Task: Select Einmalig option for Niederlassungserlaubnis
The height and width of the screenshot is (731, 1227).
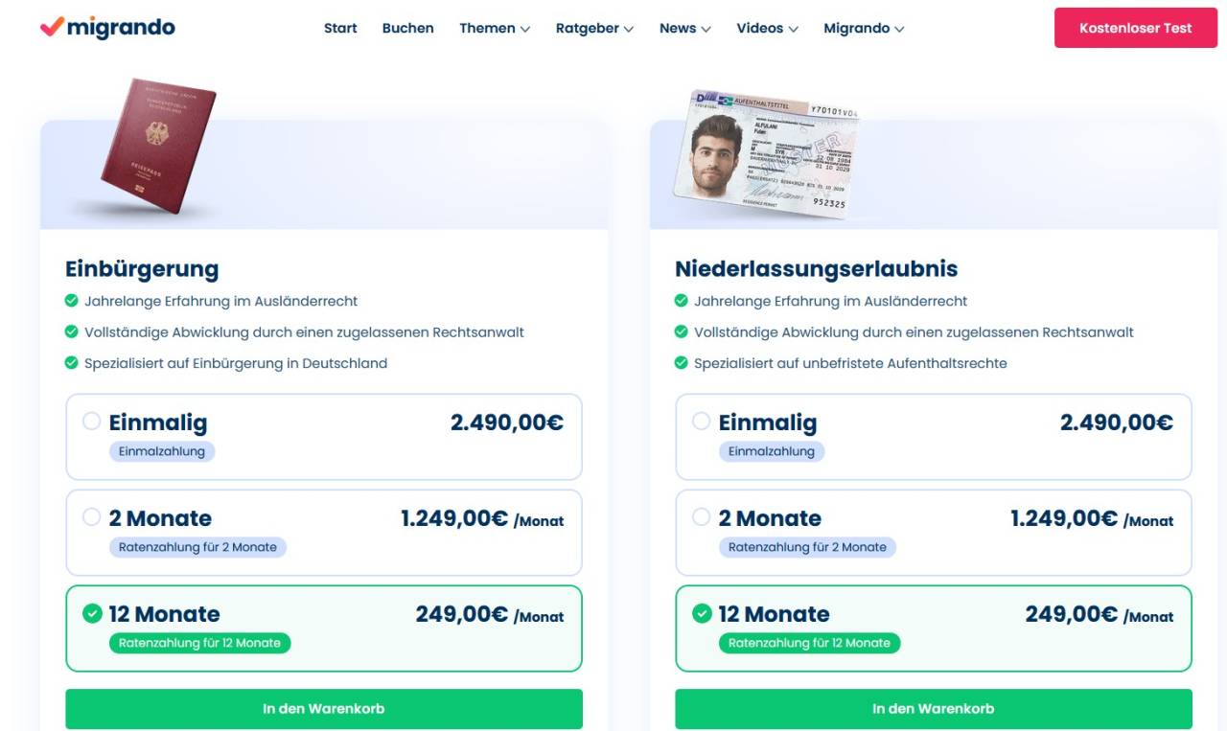Action: pyautogui.click(x=702, y=422)
